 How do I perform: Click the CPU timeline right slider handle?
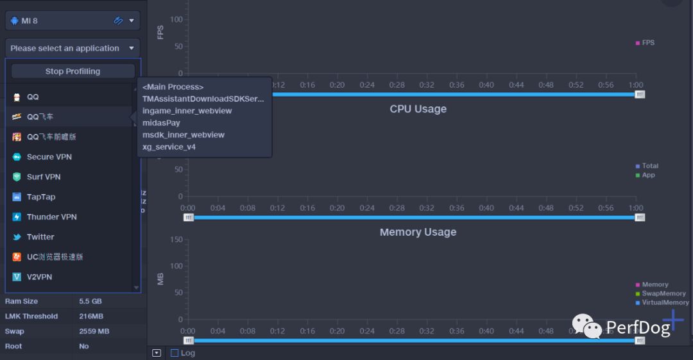639,218
